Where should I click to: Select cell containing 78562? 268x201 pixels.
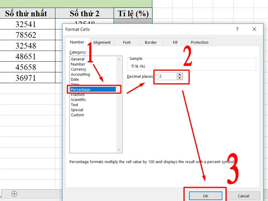pyautogui.click(x=25, y=35)
